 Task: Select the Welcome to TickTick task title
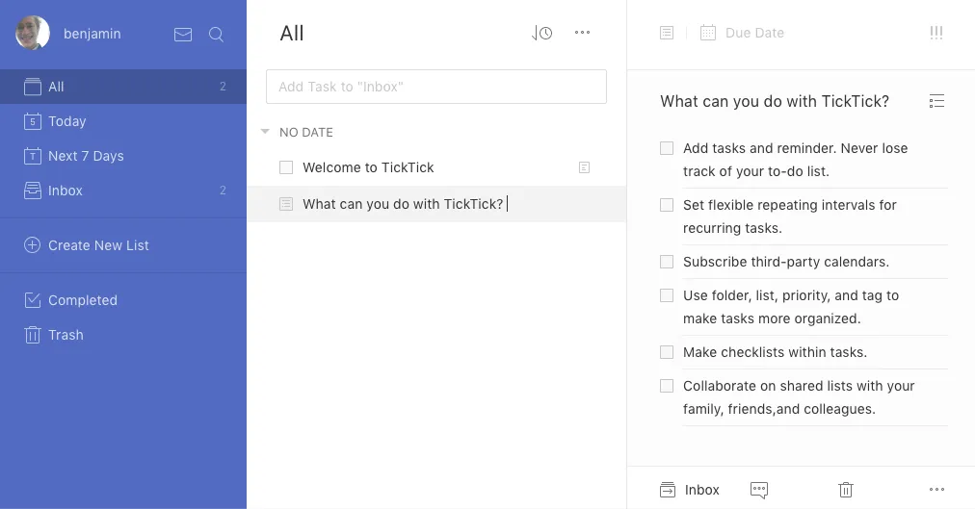pos(368,167)
